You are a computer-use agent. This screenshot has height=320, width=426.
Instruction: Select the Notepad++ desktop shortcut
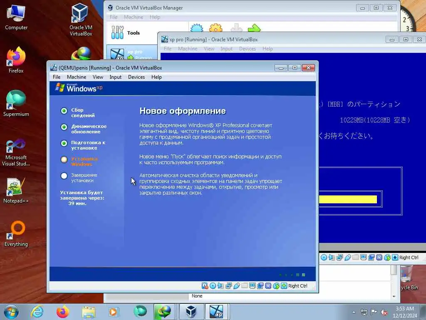point(16,190)
